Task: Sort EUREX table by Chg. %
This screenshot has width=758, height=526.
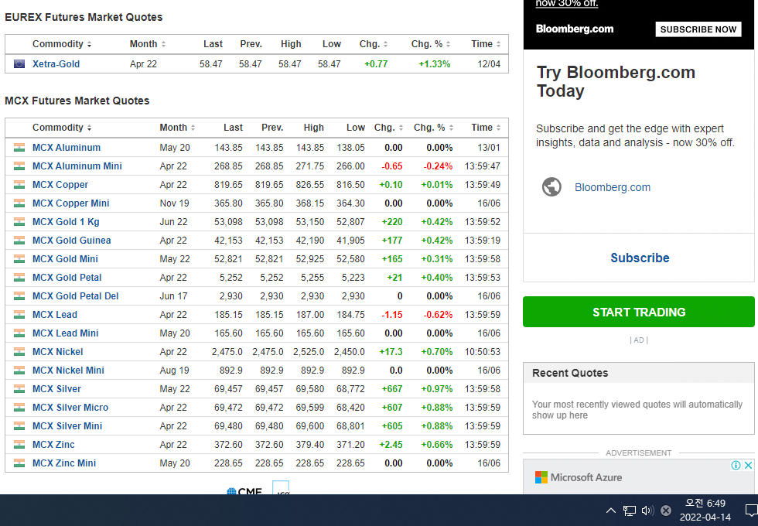Action: point(431,44)
